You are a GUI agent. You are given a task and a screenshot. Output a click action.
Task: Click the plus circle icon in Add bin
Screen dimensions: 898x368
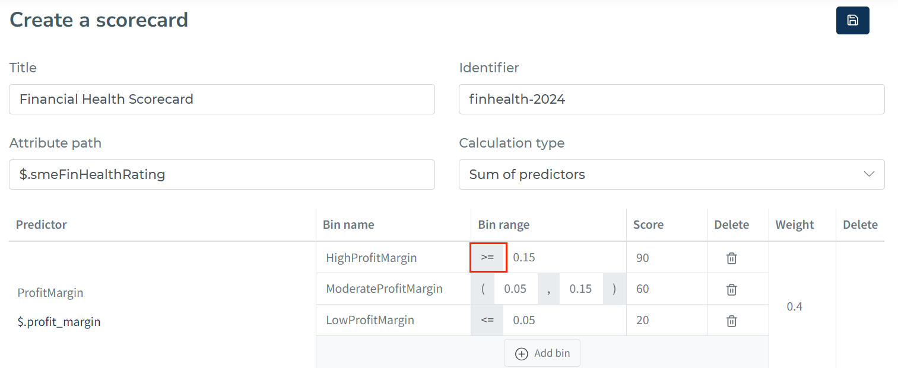click(521, 354)
